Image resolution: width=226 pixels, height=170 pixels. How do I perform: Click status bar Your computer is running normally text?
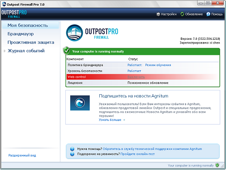pos(191,166)
